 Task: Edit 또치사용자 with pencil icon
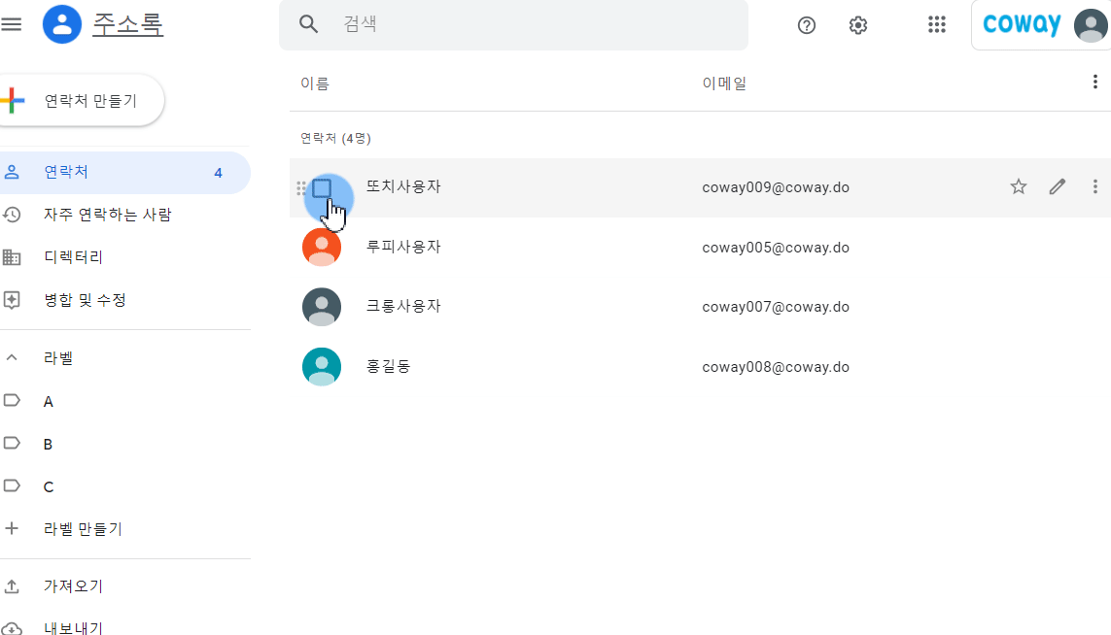(x=1058, y=186)
